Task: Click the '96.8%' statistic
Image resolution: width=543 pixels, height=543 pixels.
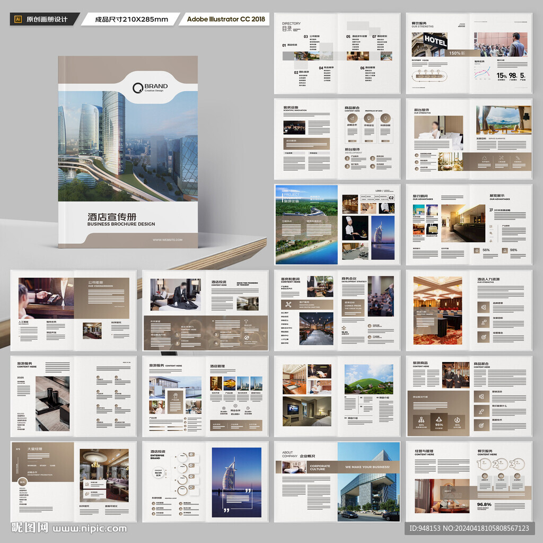Action: point(484,504)
